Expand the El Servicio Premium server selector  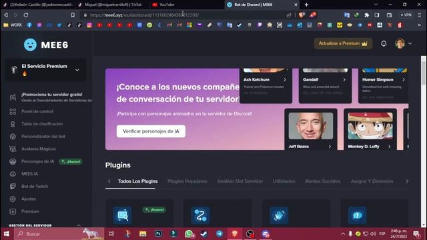[46, 70]
